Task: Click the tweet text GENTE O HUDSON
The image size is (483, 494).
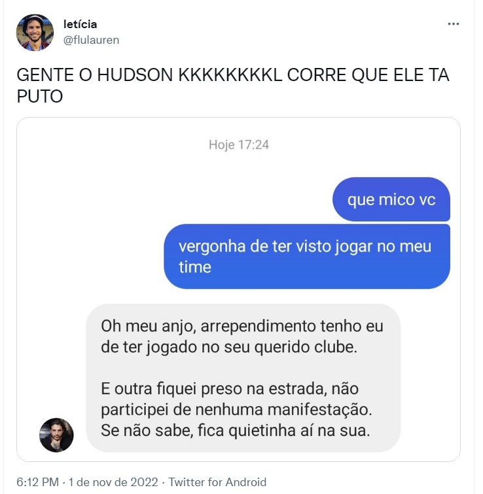Action: (95, 75)
